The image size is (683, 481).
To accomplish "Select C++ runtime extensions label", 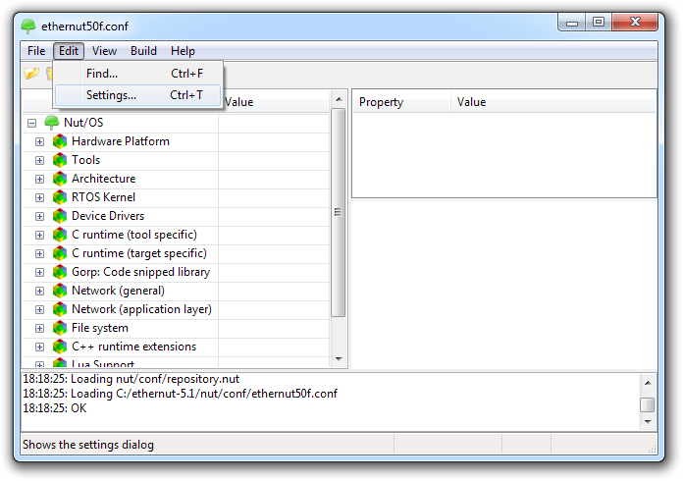I will [134, 347].
